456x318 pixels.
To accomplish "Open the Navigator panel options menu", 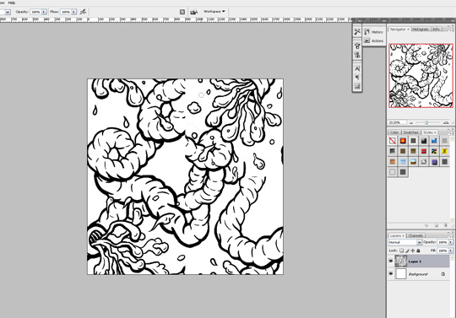I will pyautogui.click(x=450, y=30).
